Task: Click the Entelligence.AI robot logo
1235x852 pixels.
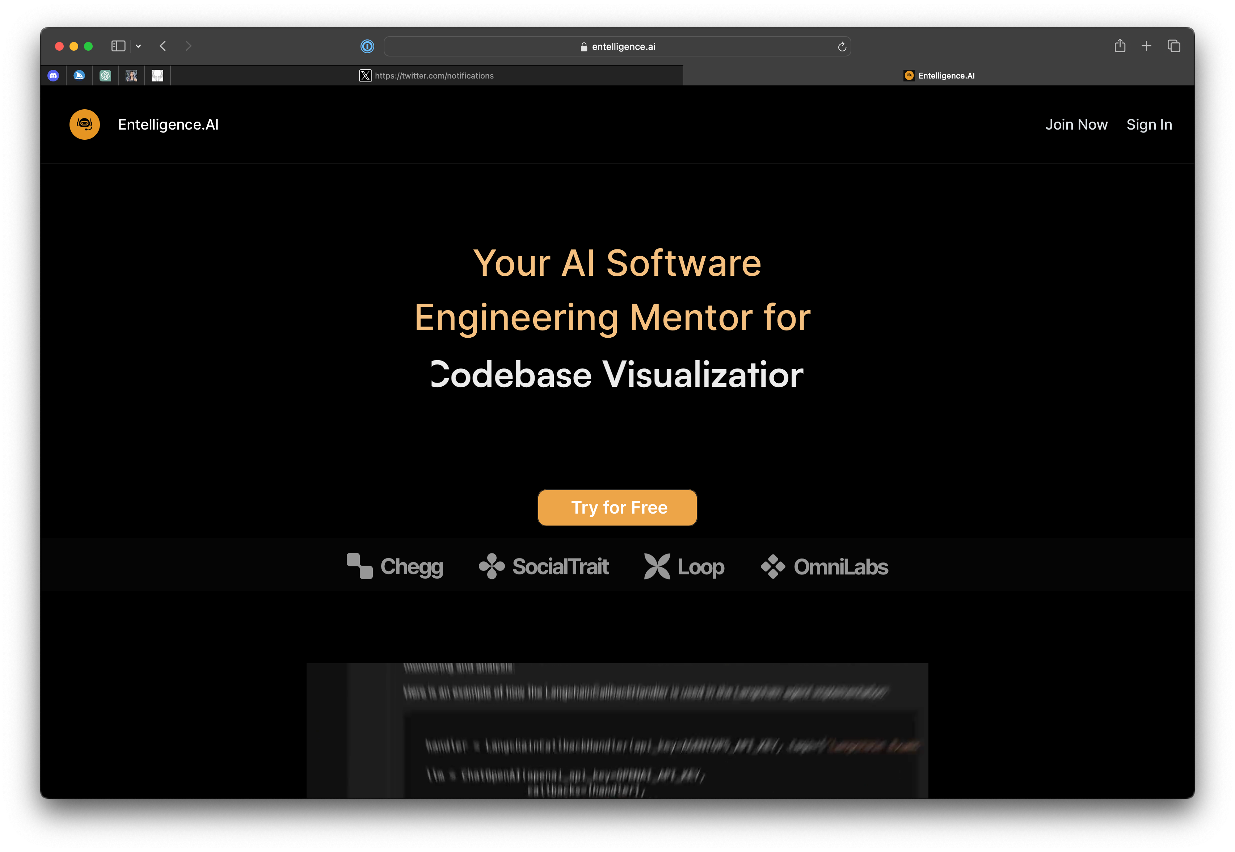Action: [x=85, y=125]
